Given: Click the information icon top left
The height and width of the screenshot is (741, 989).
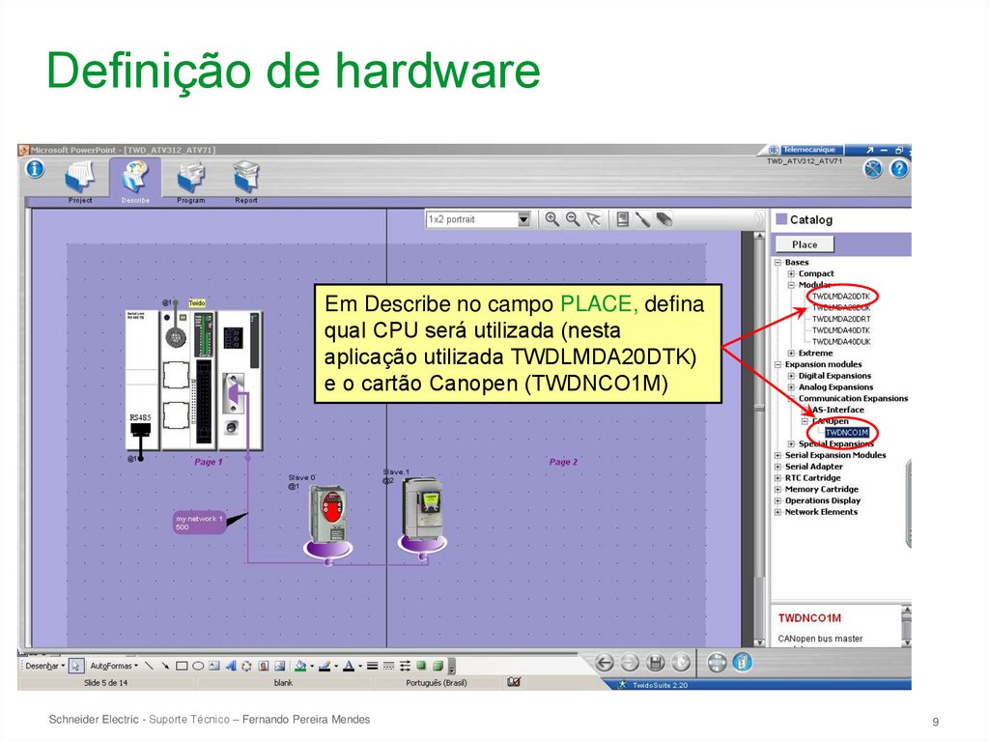Looking at the screenshot, I should click(35, 168).
